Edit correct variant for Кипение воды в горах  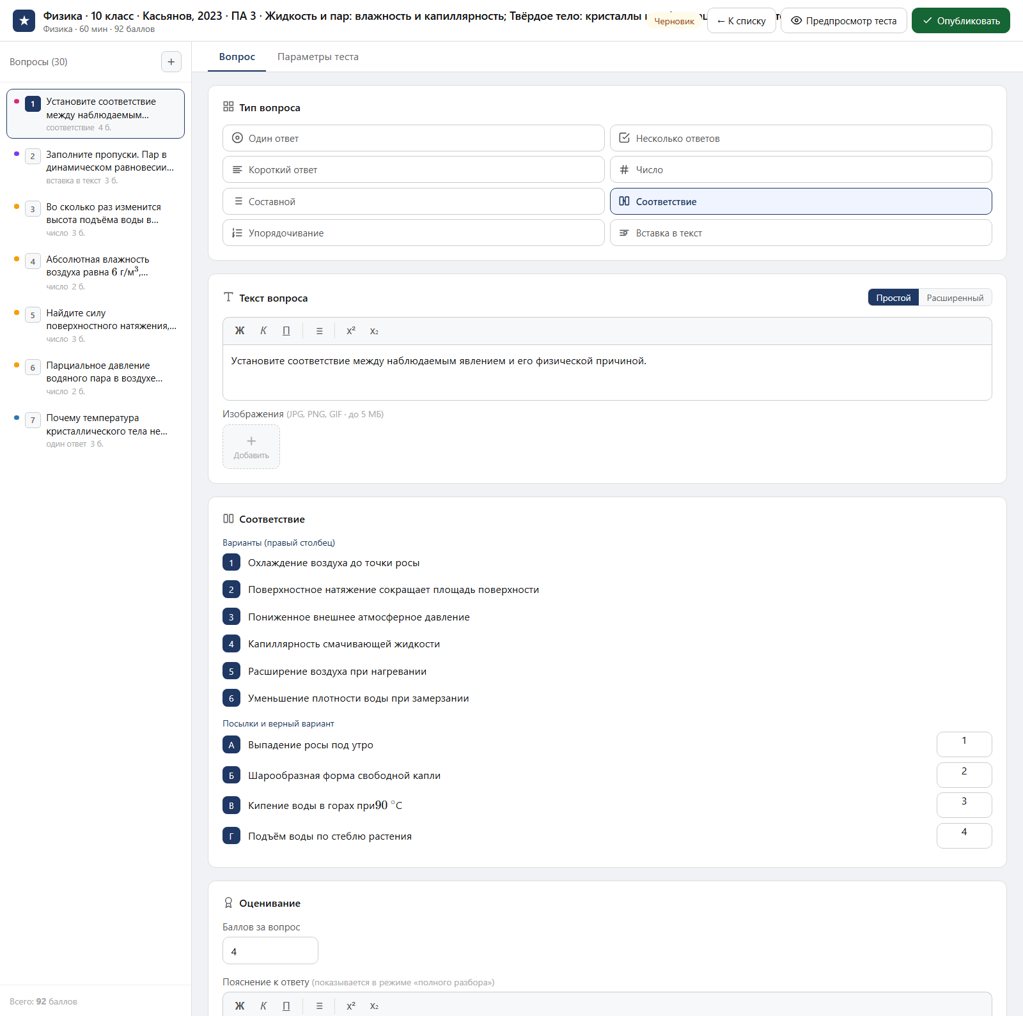tap(964, 805)
